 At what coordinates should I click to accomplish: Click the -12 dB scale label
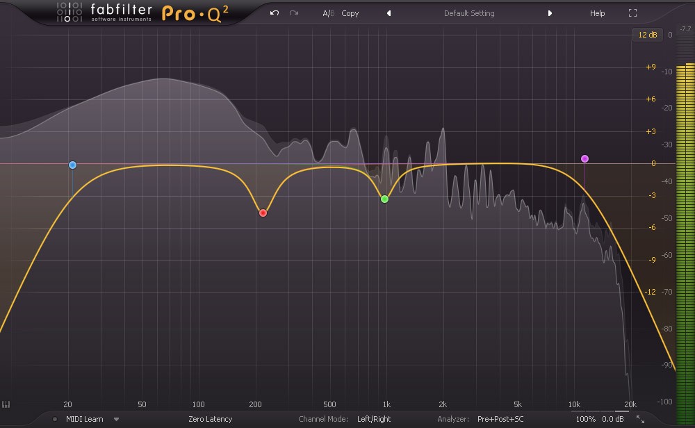click(650, 292)
